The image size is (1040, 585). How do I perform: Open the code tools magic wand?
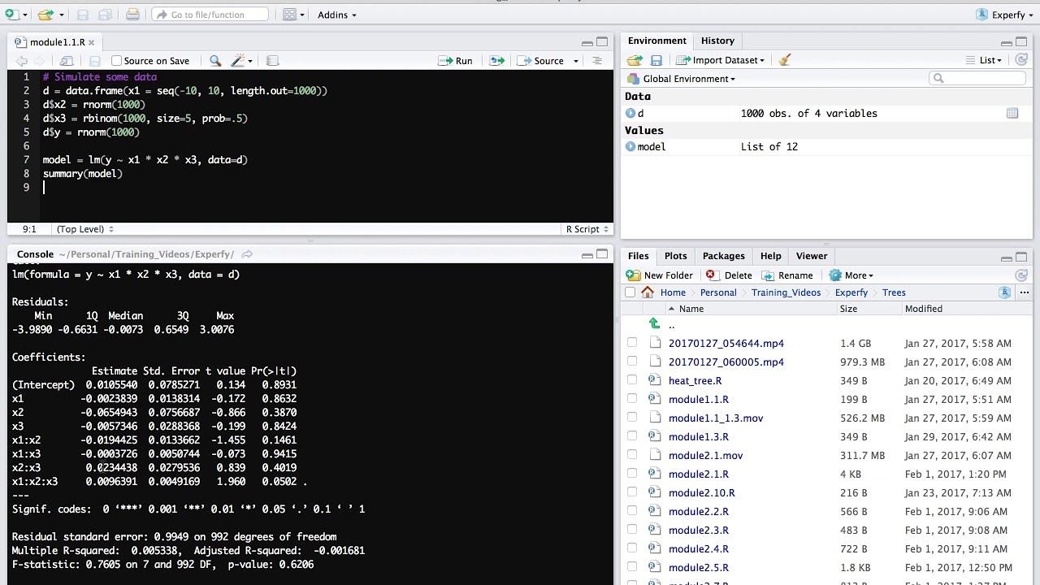pos(241,61)
